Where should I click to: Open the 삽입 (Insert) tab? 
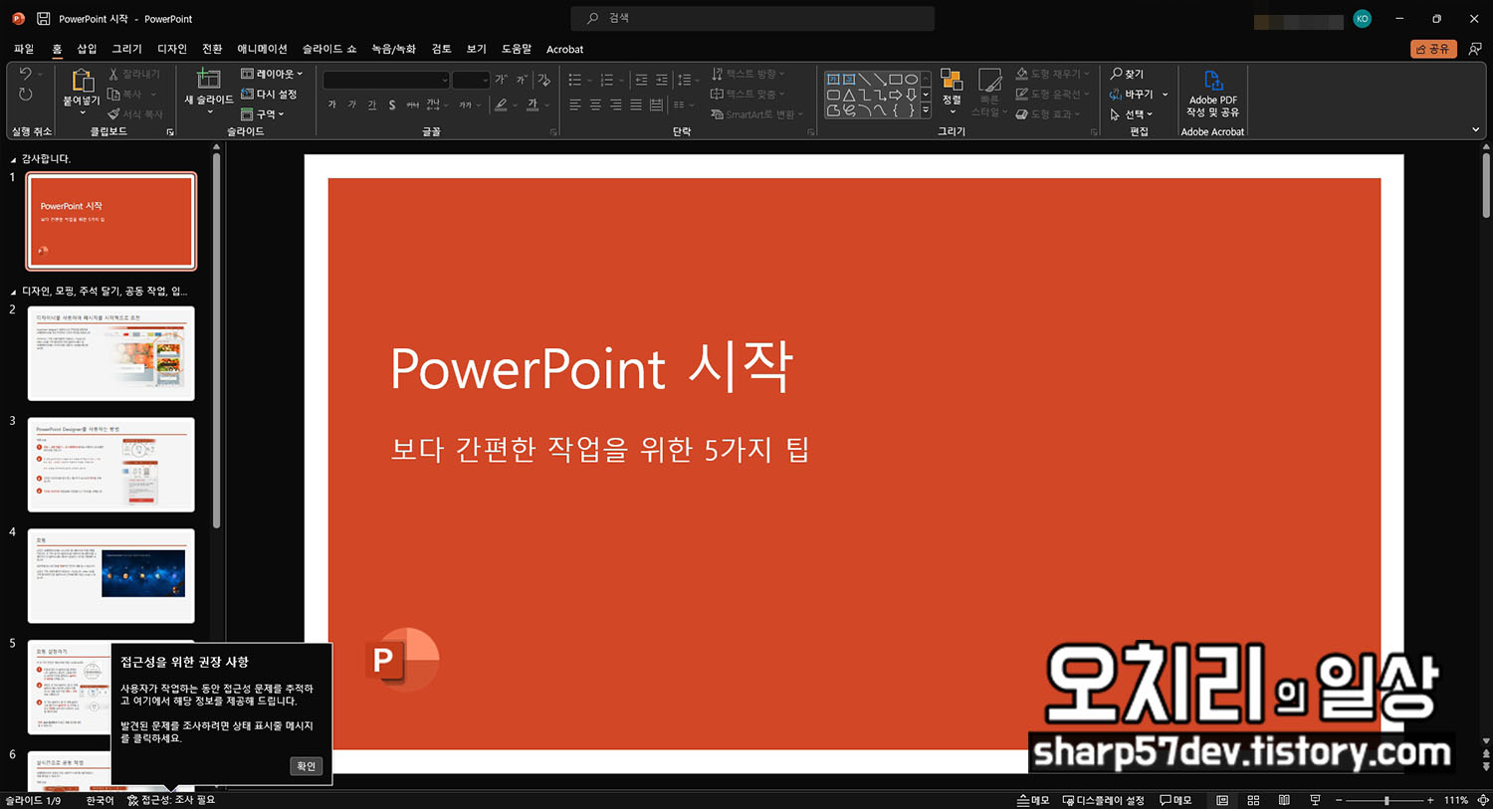[x=88, y=49]
